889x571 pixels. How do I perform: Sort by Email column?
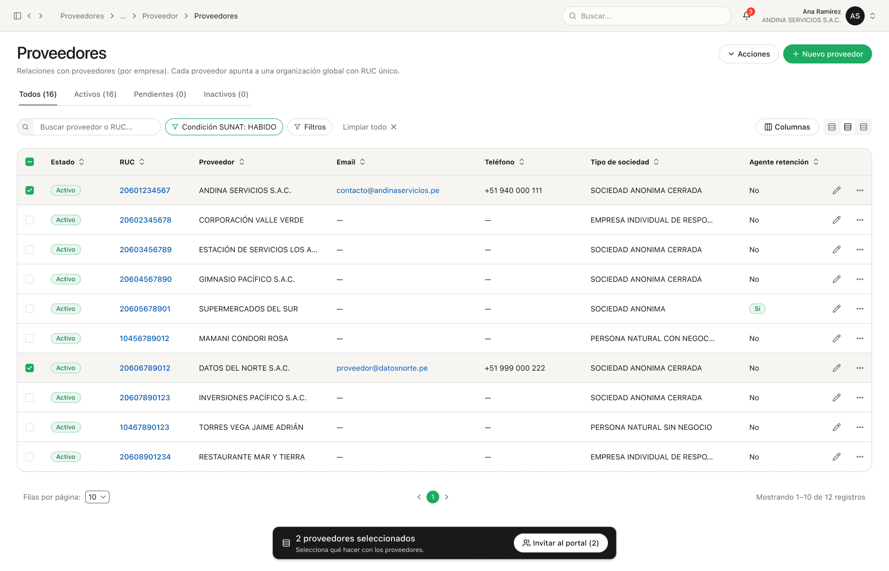point(351,162)
